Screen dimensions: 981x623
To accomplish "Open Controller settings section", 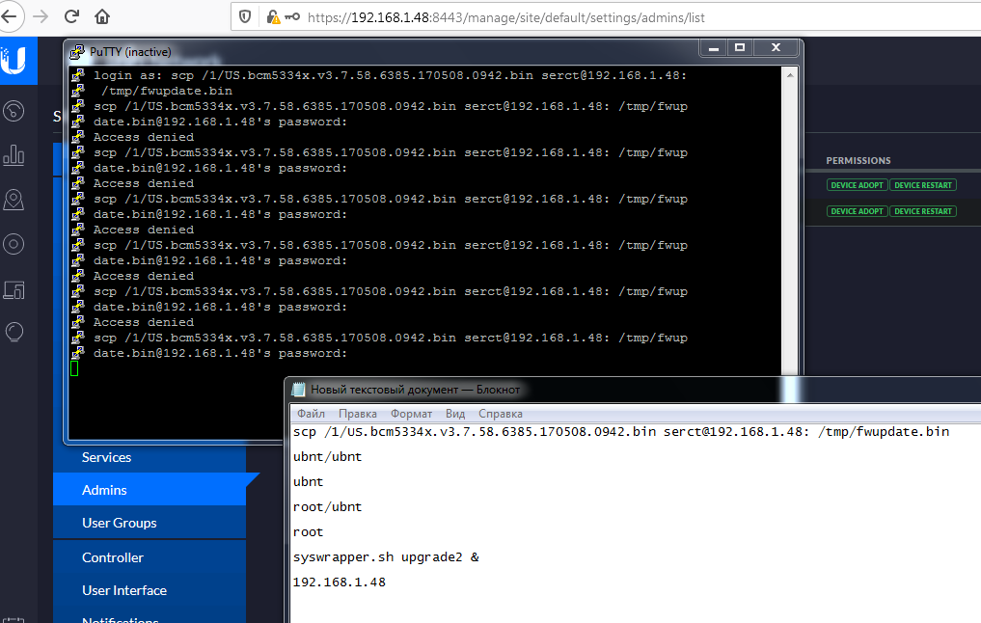I will pyautogui.click(x=112, y=557).
